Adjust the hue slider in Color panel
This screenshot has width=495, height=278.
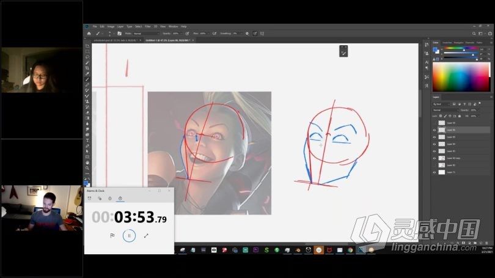click(461, 49)
